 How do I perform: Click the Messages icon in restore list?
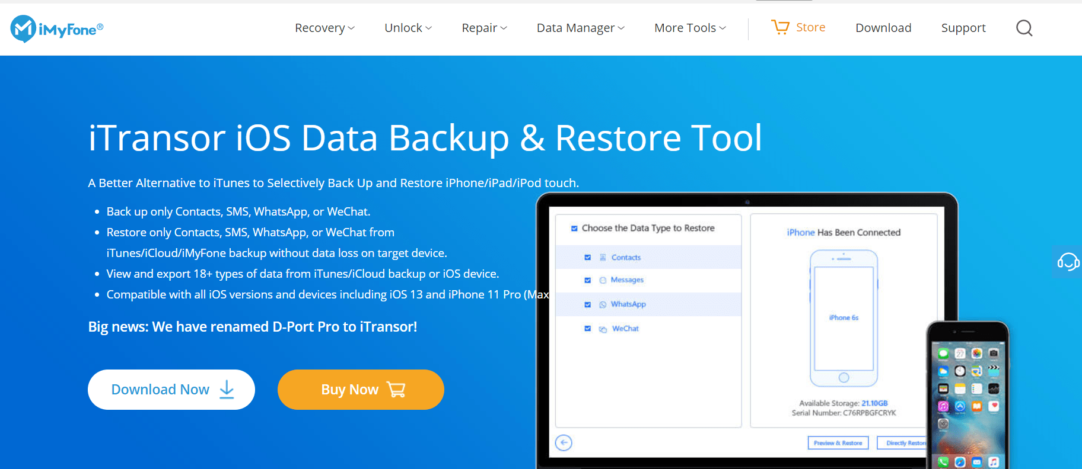tap(603, 280)
